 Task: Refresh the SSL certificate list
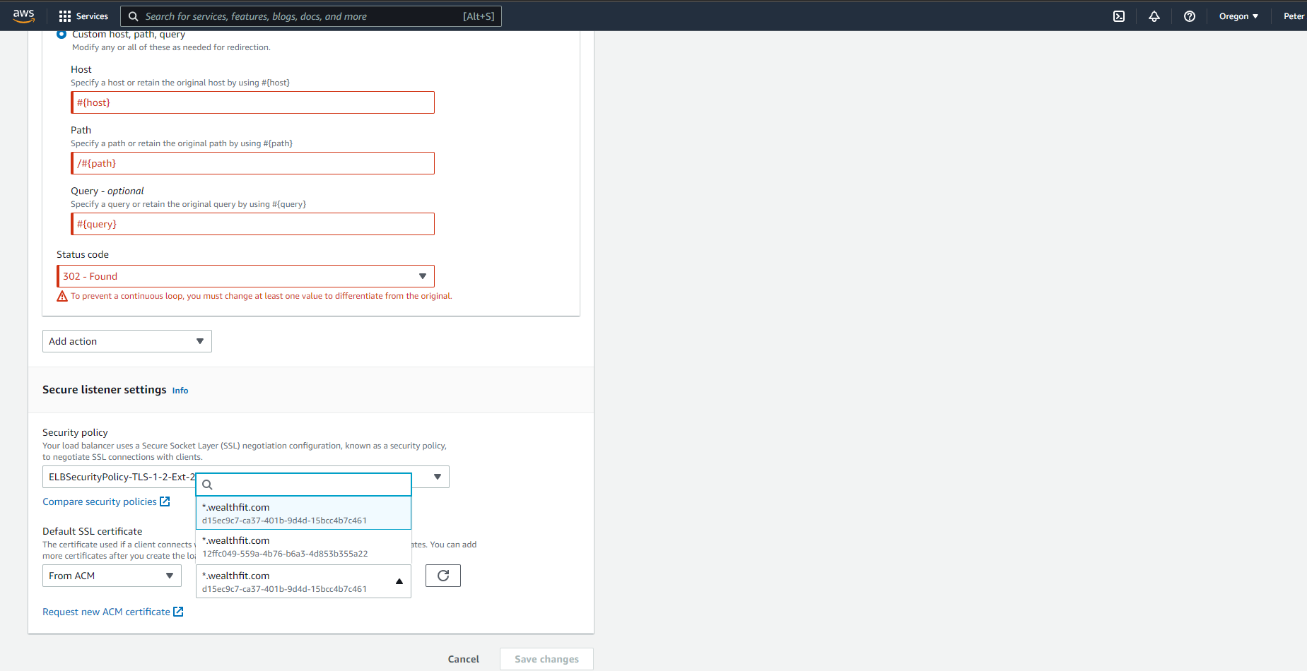click(442, 575)
